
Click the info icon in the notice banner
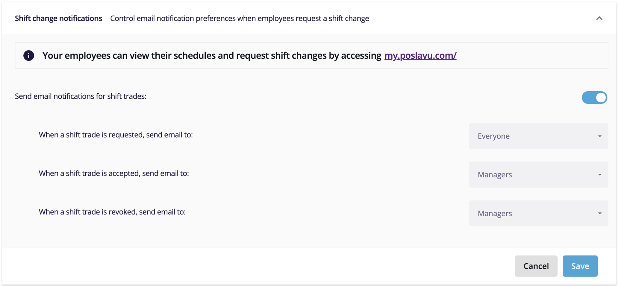pyautogui.click(x=28, y=55)
